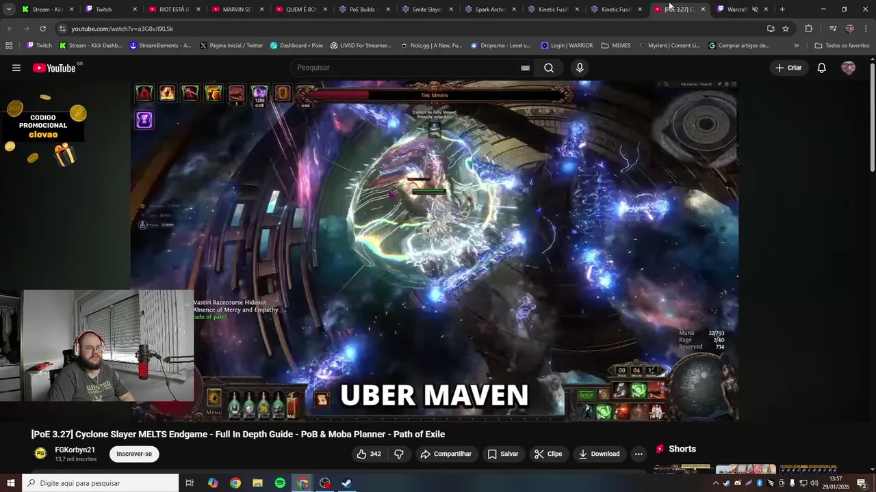
Task: Dislike the video with the thumbs-down icon
Action: click(x=399, y=454)
